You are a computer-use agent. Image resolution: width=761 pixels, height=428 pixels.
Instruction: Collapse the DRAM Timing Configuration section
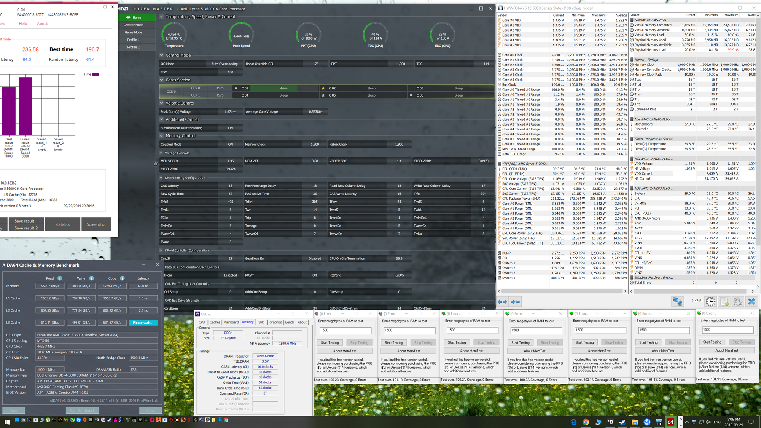(161, 178)
